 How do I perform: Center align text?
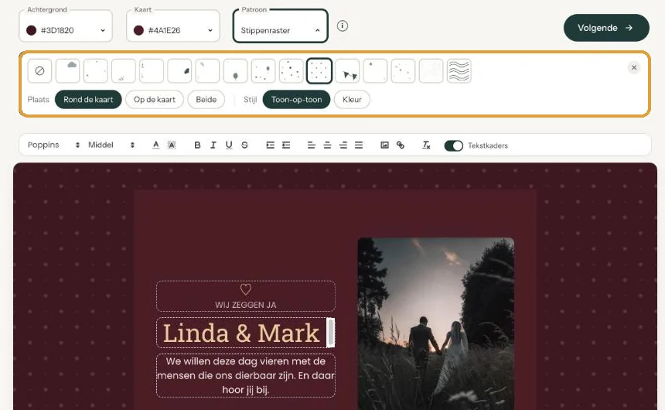(x=327, y=145)
